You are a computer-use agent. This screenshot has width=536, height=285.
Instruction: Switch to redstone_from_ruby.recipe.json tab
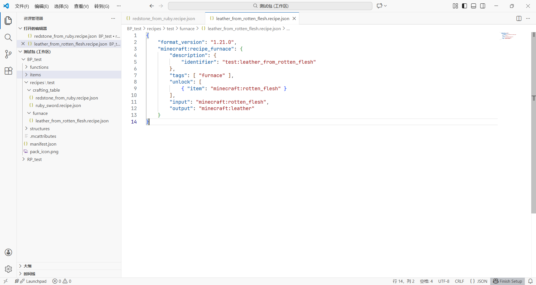[x=163, y=18]
